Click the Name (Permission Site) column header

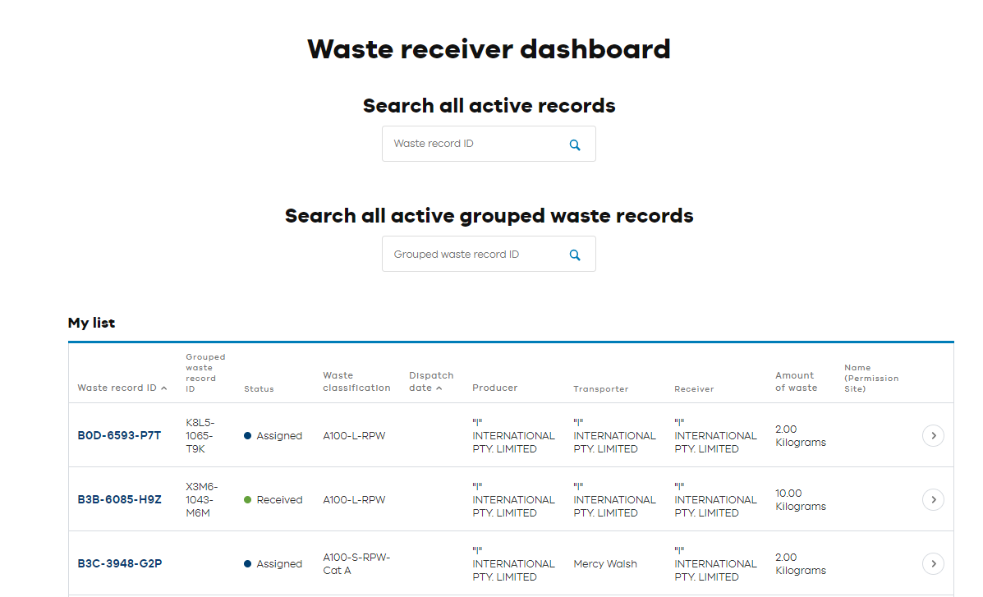point(871,378)
